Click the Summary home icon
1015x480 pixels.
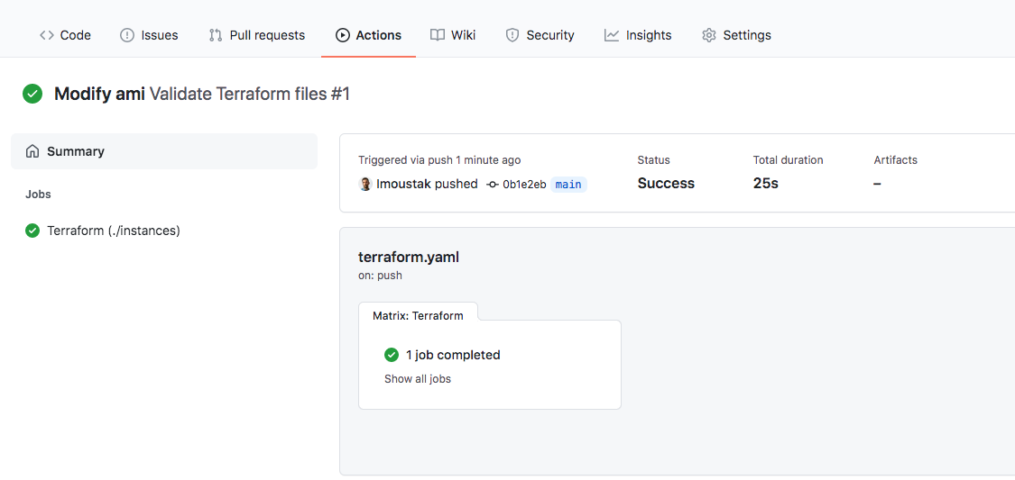point(32,151)
